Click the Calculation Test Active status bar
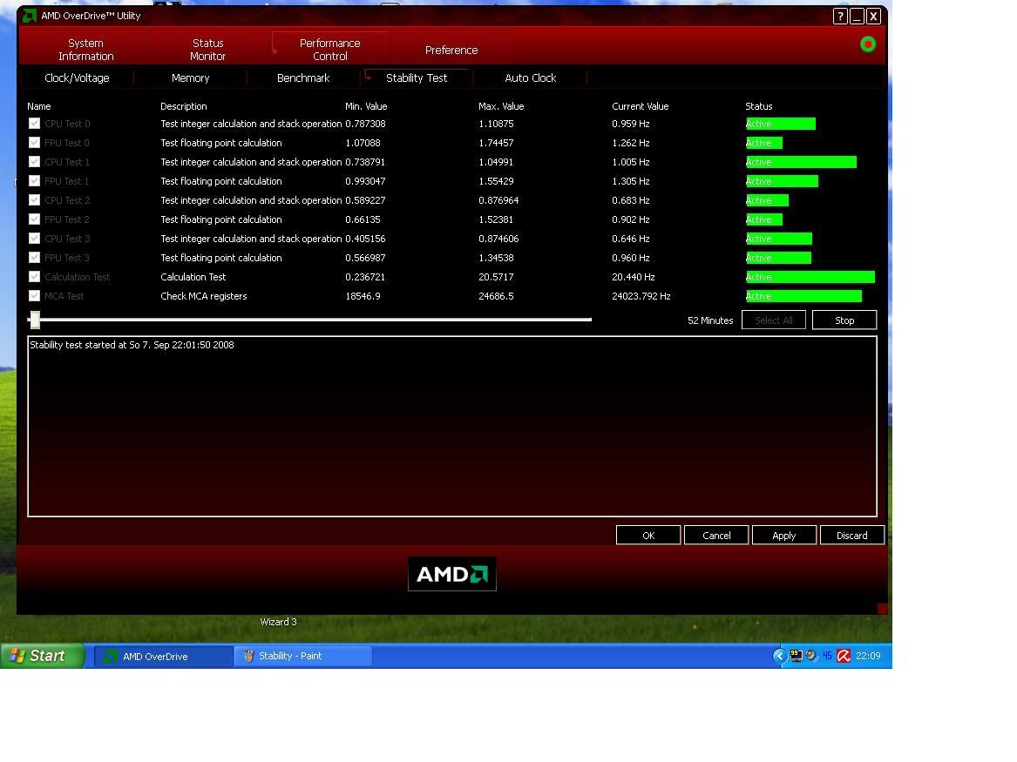Screen dimensions: 1017x762 810,277
